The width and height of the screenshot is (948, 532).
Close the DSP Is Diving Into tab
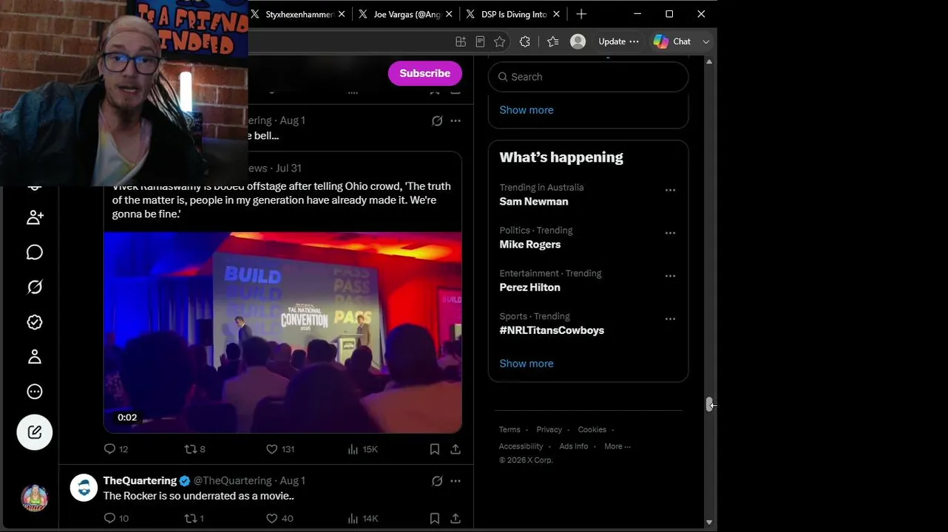click(557, 14)
